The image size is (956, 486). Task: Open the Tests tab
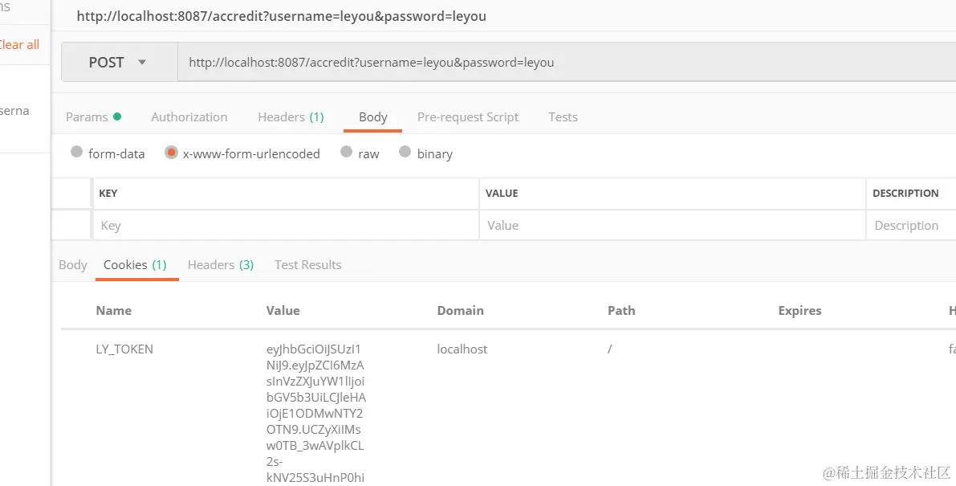click(x=563, y=117)
